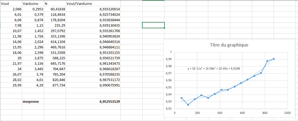Select cell containing 2,024
298x121 pixels.
[x=33, y=42]
